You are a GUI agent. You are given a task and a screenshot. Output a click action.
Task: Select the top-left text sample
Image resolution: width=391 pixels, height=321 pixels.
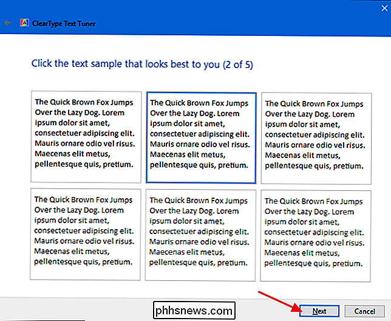pyautogui.click(x=86, y=137)
